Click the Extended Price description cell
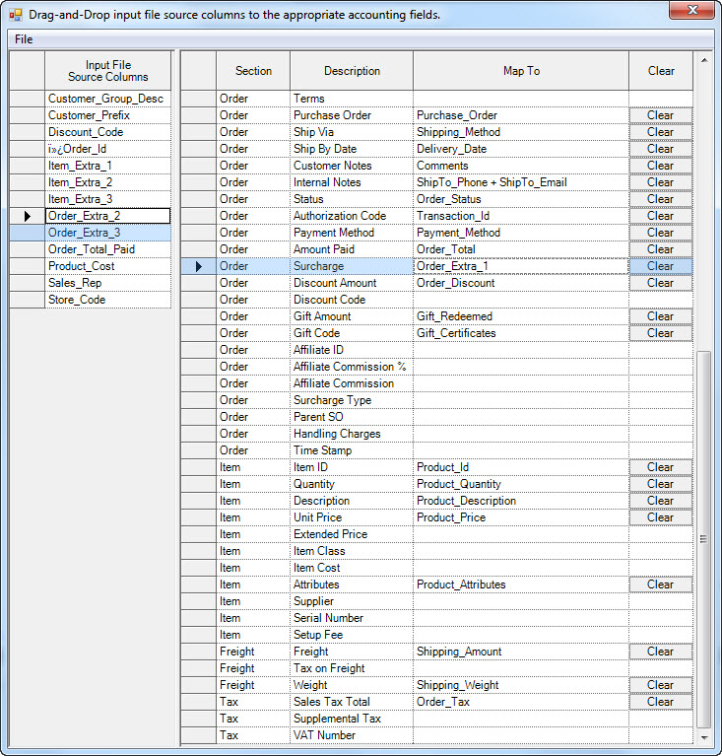722x756 pixels. pos(352,534)
